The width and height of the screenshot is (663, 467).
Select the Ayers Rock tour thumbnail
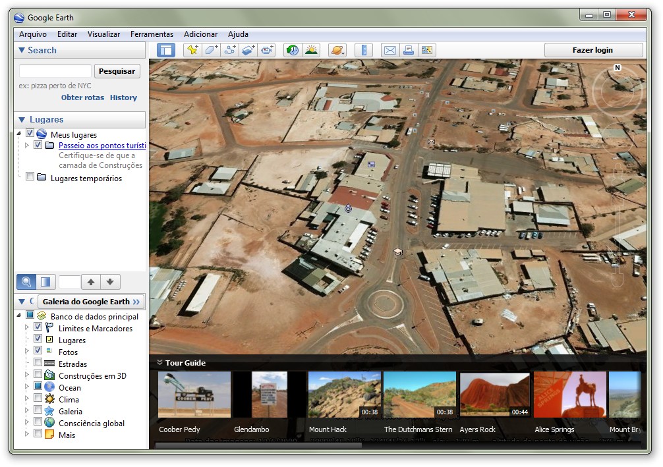pos(495,394)
